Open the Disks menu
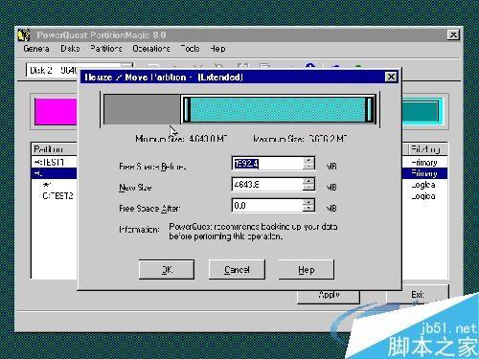This screenshot has height=359, width=479. coord(70,49)
